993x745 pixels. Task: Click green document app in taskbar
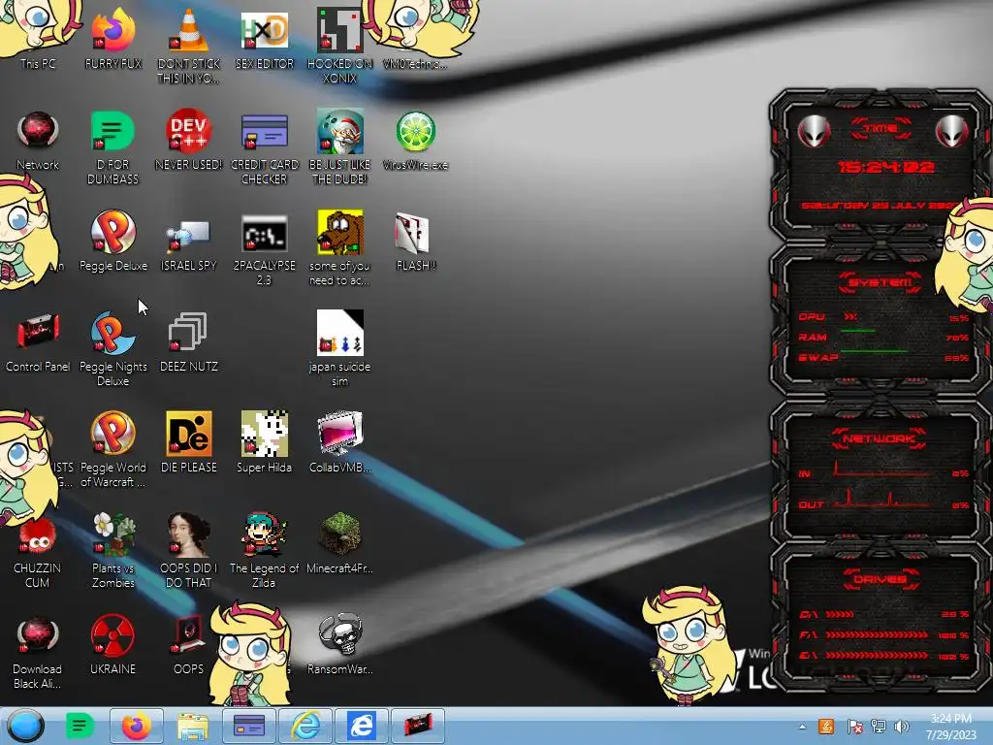pyautogui.click(x=80, y=726)
